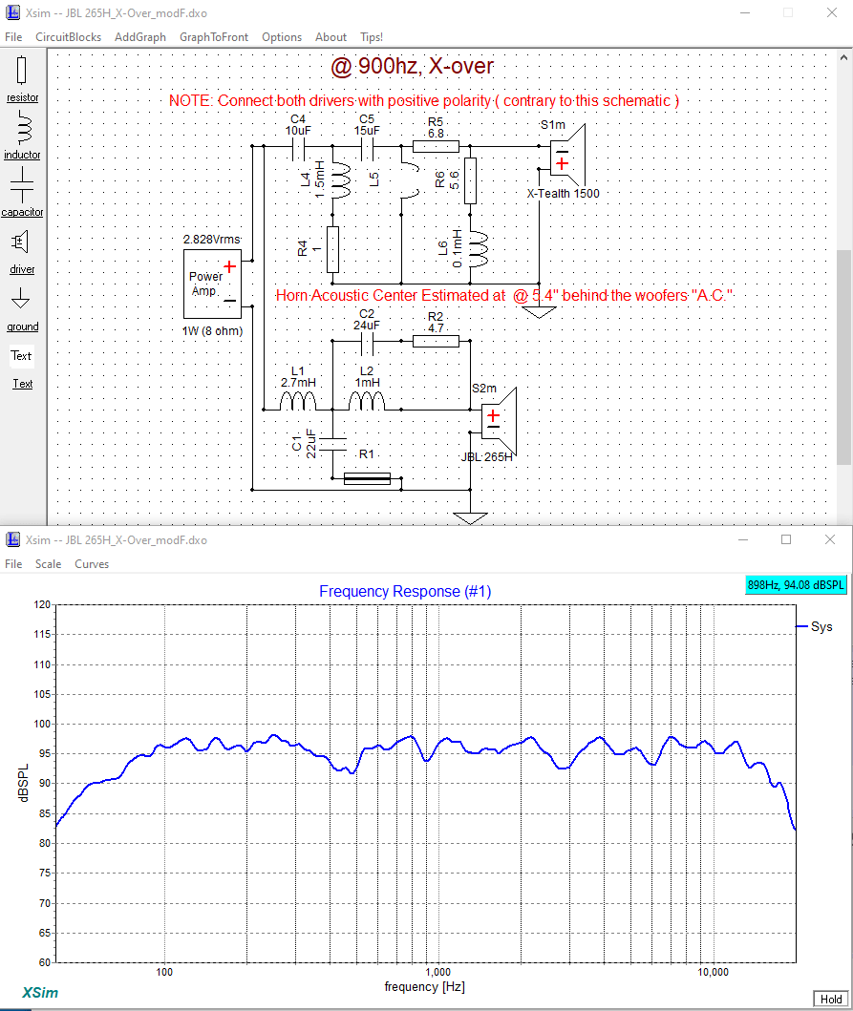Click the S2m JBL 265H driver symbol
853x1011 pixels.
tap(500, 421)
